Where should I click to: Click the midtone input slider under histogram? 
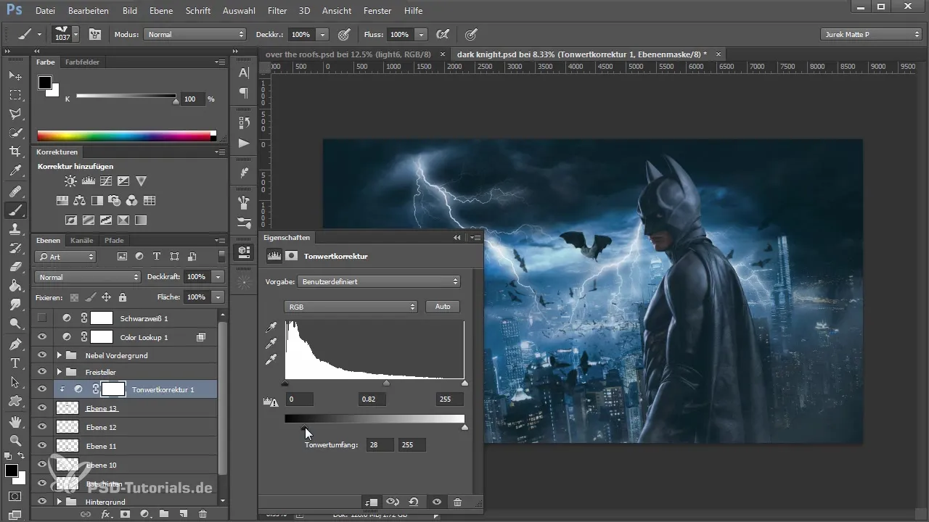coord(386,383)
